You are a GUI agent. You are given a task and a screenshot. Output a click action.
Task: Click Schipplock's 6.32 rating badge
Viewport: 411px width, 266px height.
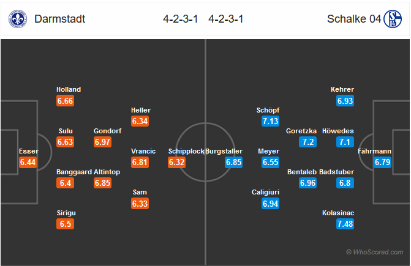pos(176,162)
